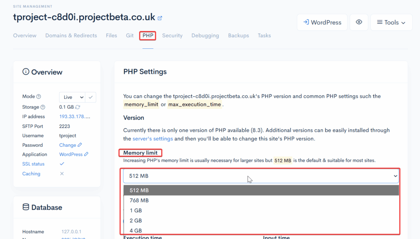Viewport: 420px width, 239px height.
Task: Click the eye preview icon button
Action: tap(359, 22)
